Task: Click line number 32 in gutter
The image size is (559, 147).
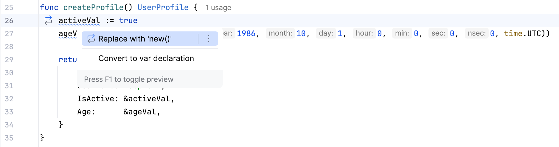Action: [x=9, y=99]
